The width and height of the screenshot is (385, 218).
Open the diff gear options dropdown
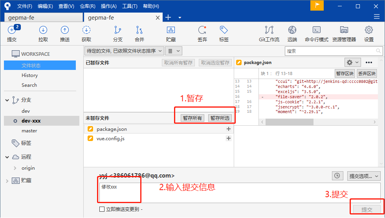coord(353,62)
